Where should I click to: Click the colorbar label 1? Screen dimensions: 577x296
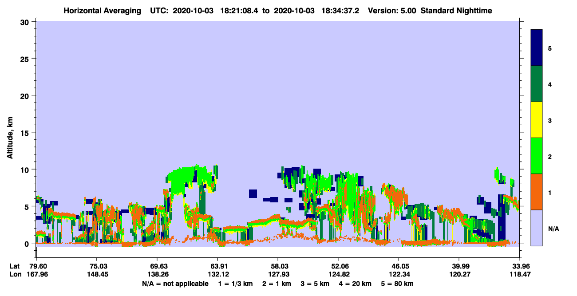click(x=550, y=192)
